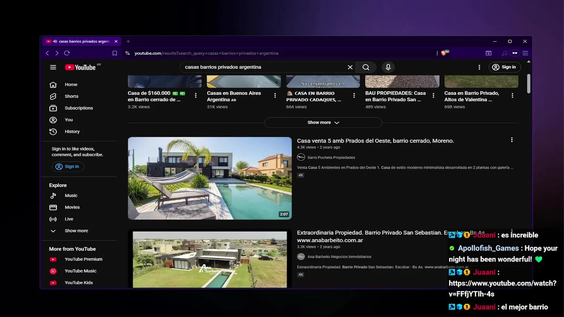Close the casas barrios privados argentina tab
The width and height of the screenshot is (564, 317).
(116, 41)
